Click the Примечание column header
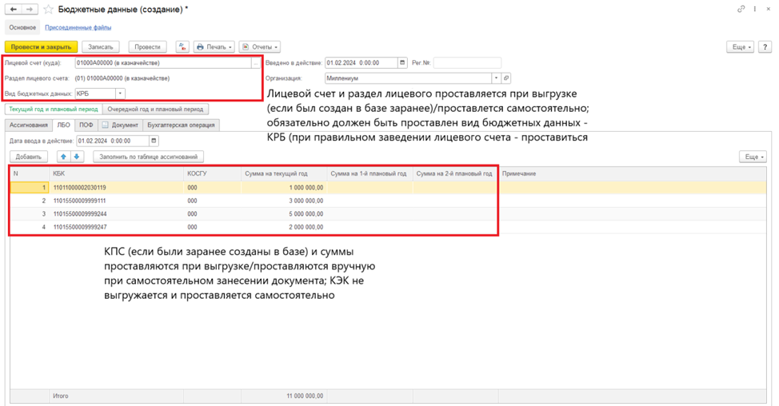 pyautogui.click(x=633, y=173)
